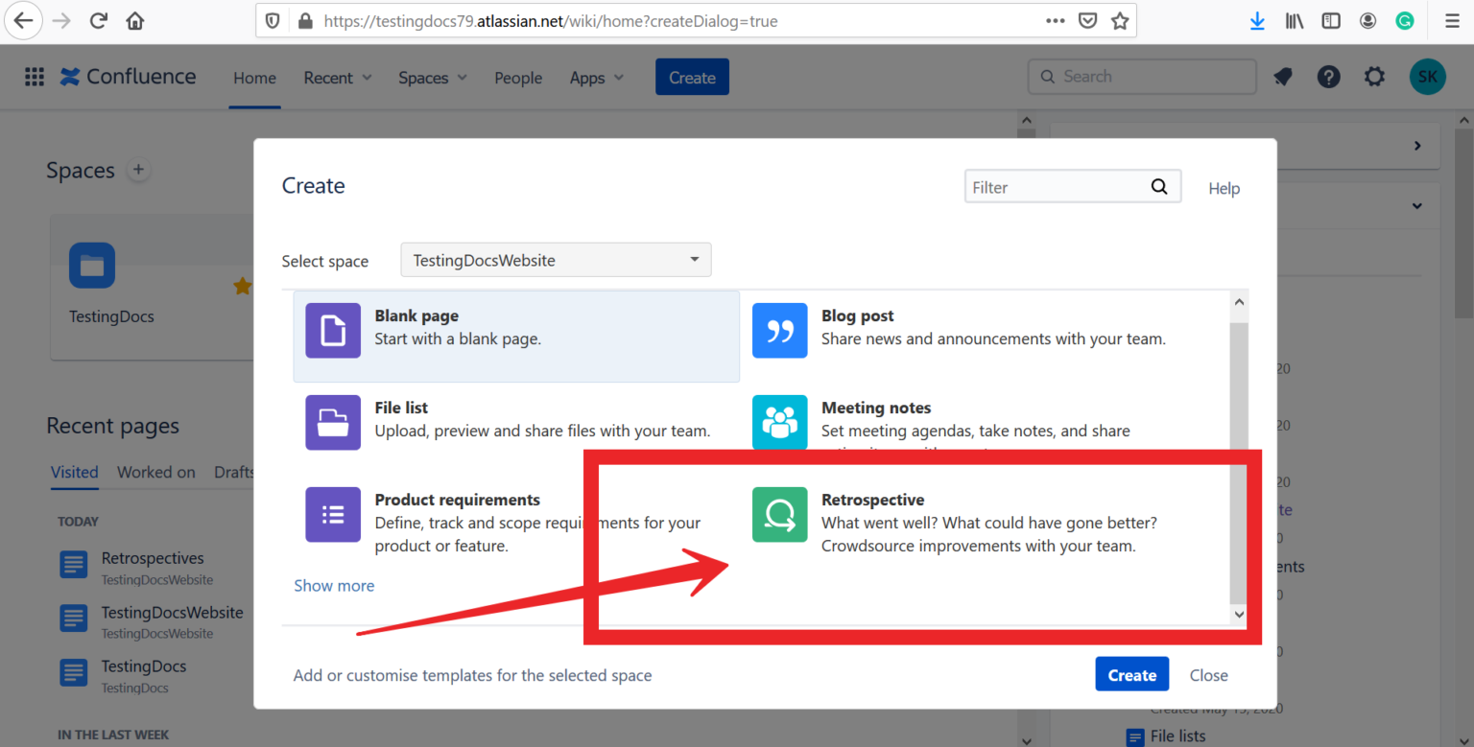Image resolution: width=1474 pixels, height=747 pixels.
Task: Select the Retrospective template icon
Action: click(x=779, y=515)
